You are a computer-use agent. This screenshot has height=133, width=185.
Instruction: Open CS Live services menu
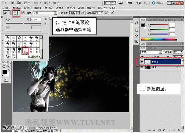tap(158, 3)
